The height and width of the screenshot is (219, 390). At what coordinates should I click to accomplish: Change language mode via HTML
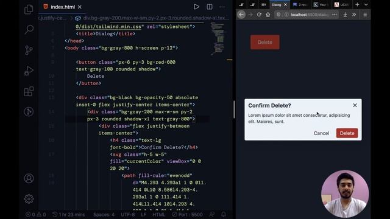pos(158,215)
